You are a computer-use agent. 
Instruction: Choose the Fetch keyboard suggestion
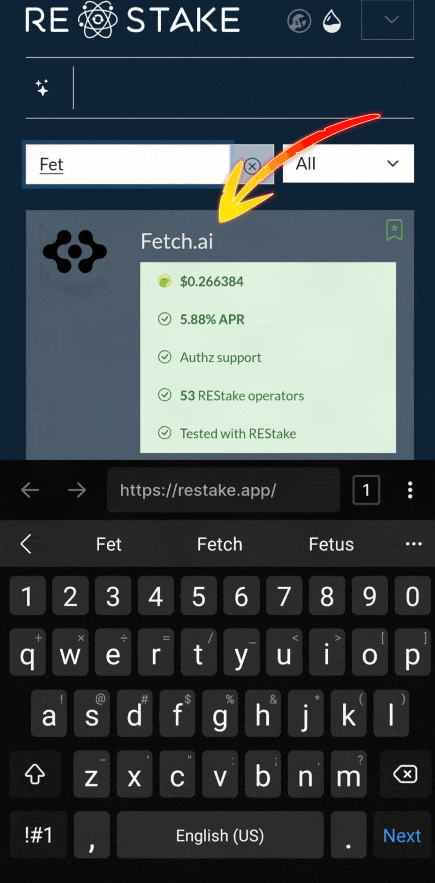(x=220, y=544)
